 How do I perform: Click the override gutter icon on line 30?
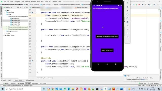[33, 61]
